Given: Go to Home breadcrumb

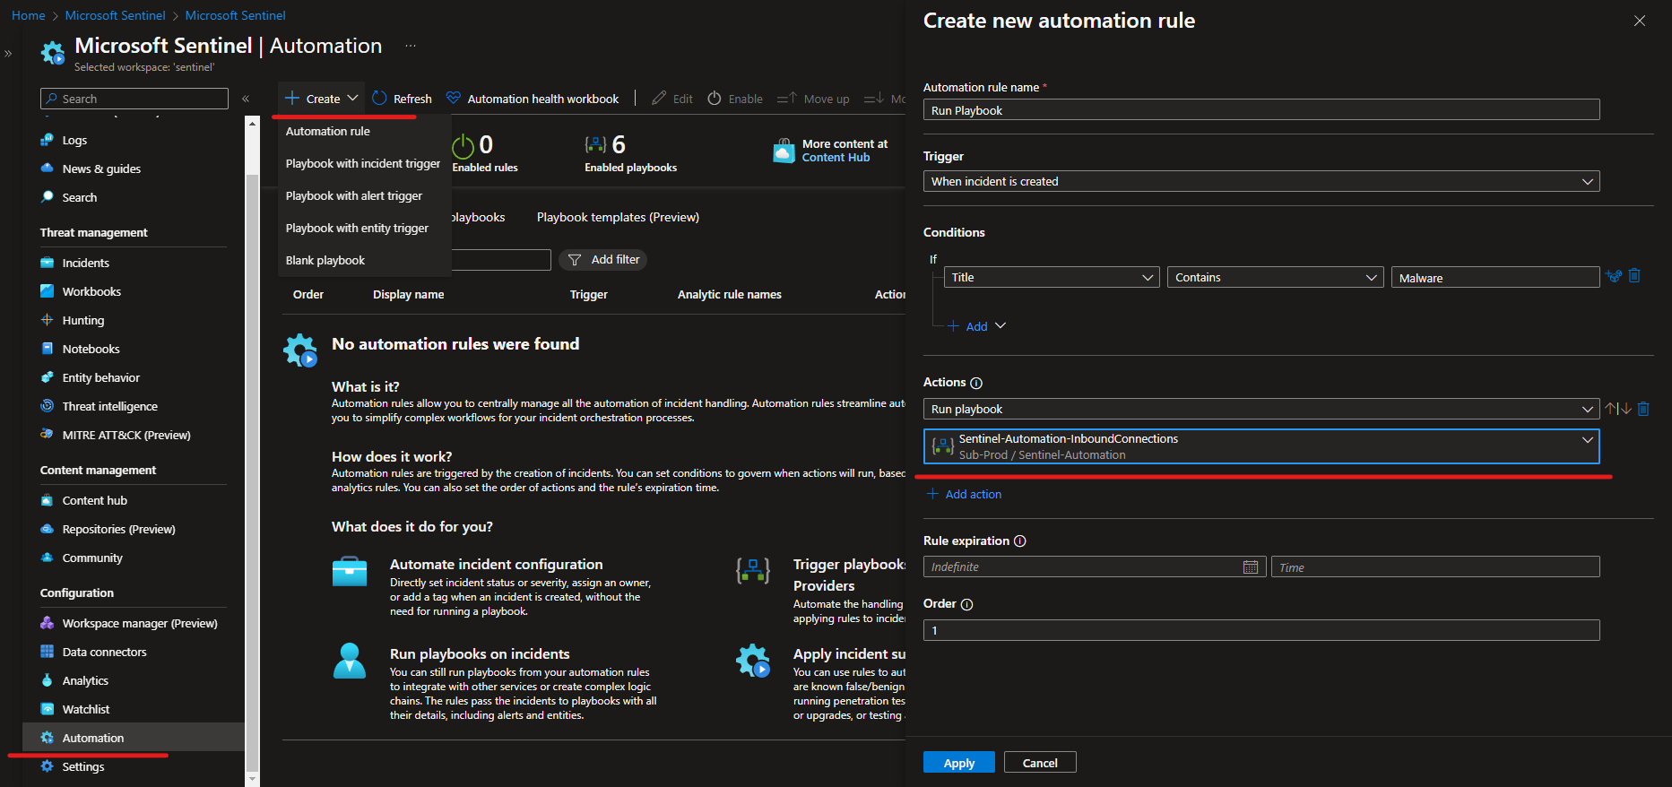Looking at the screenshot, I should 28,15.
